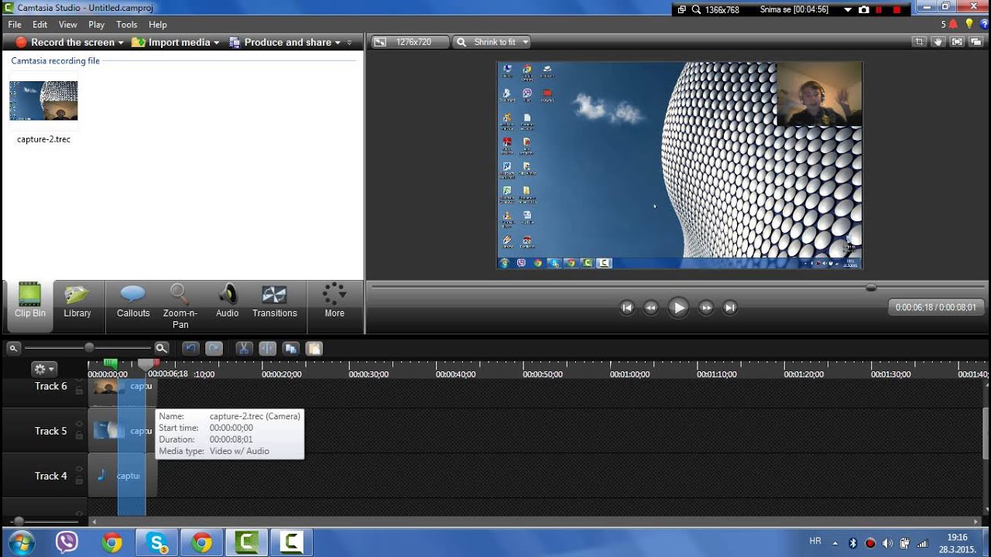Open the Tools menu
This screenshot has width=991, height=557.
coord(127,25)
